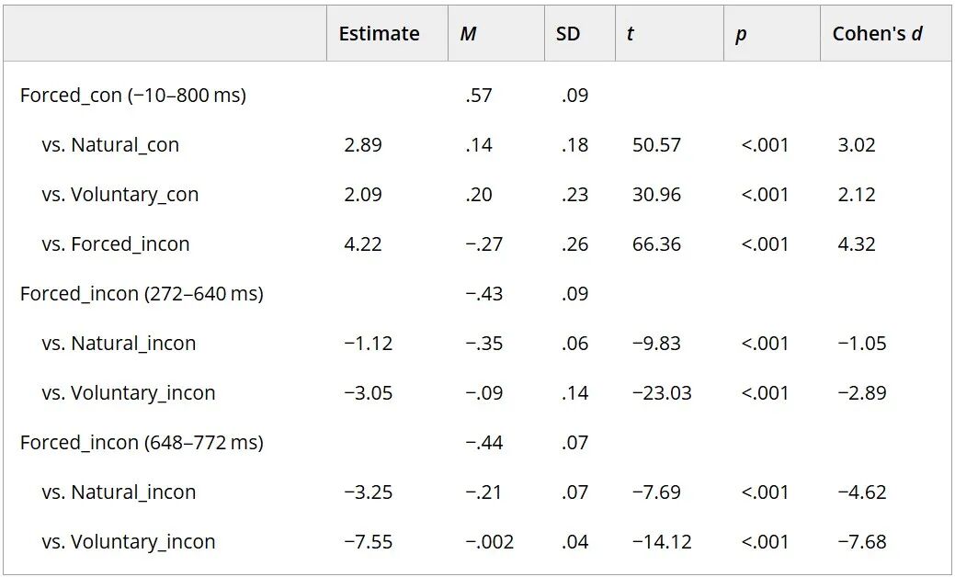
Task: Select the estimate value −7.55
Action: (x=368, y=542)
